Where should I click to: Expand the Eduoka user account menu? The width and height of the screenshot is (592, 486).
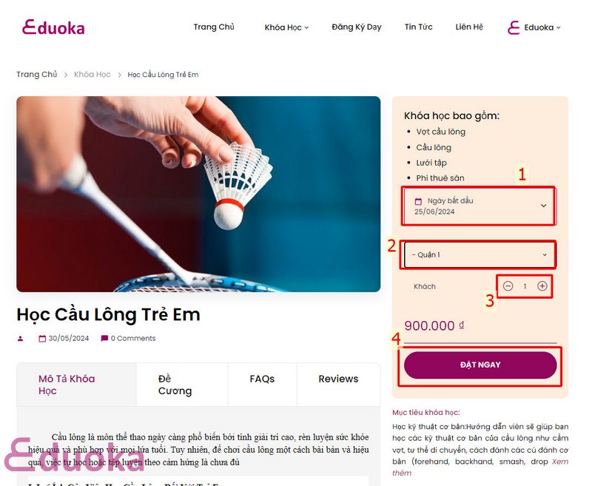click(542, 27)
